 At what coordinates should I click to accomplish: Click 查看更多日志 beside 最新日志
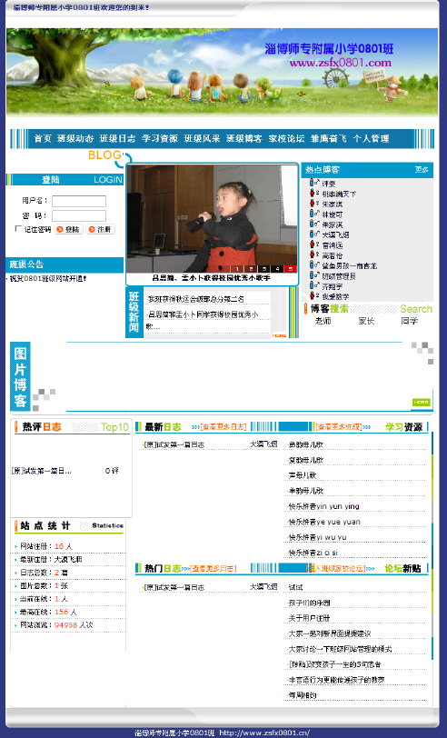click(223, 427)
